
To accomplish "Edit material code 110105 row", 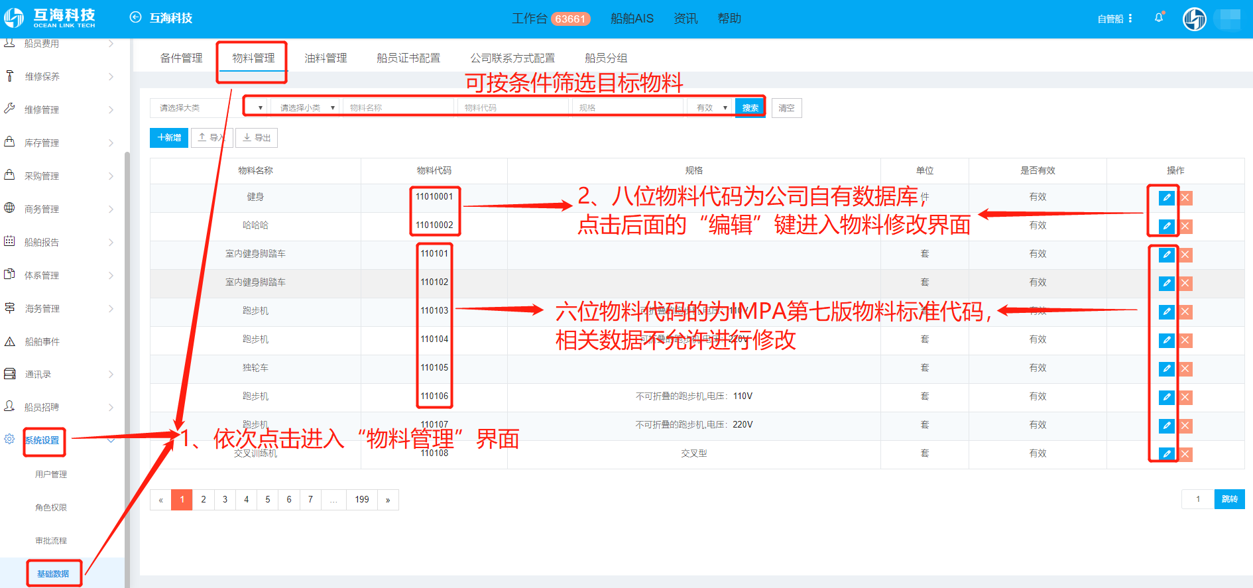I will coord(1167,369).
